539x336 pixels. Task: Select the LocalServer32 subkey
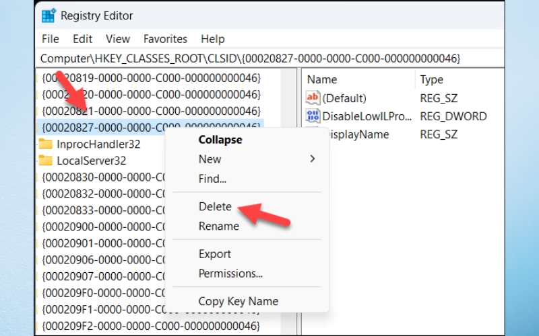tap(92, 161)
